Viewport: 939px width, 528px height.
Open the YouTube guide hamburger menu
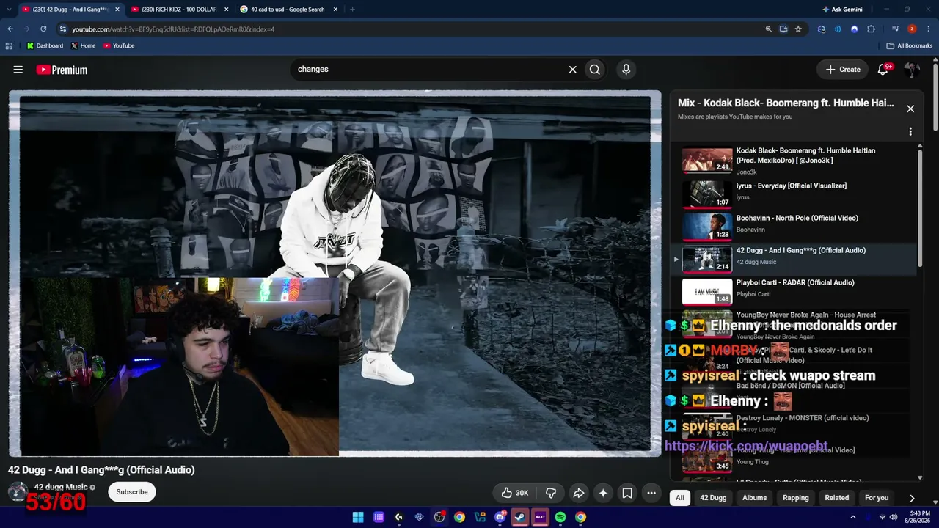[18, 70]
